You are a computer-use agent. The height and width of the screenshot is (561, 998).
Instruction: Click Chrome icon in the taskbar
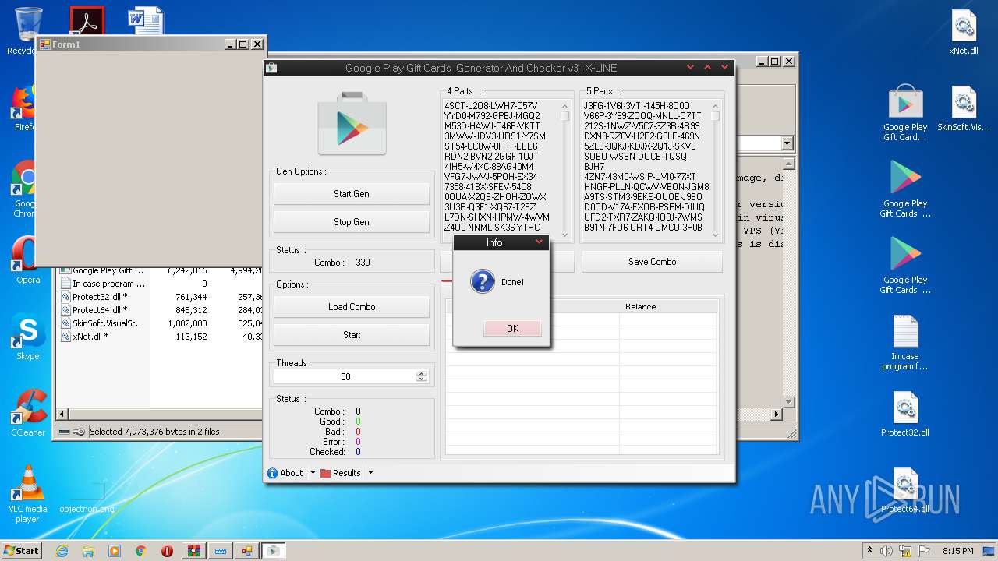(141, 551)
